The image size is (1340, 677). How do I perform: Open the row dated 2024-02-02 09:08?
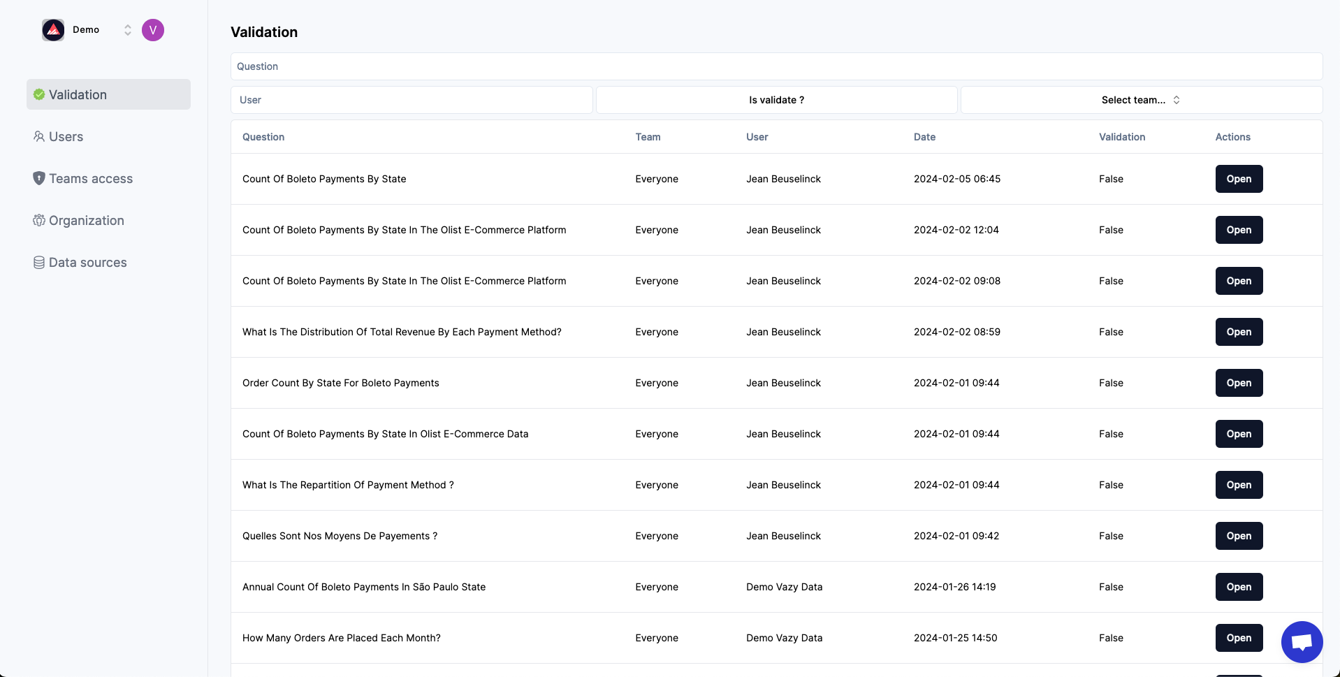1239,281
